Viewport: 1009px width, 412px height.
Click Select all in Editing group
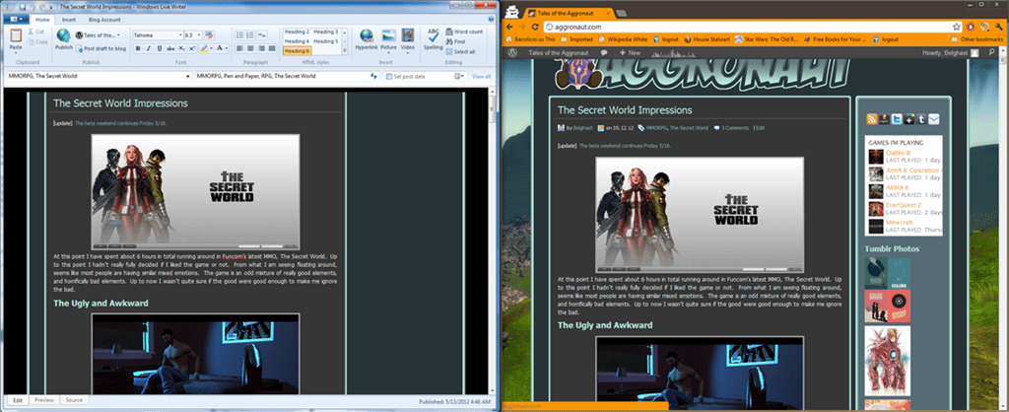click(x=460, y=51)
